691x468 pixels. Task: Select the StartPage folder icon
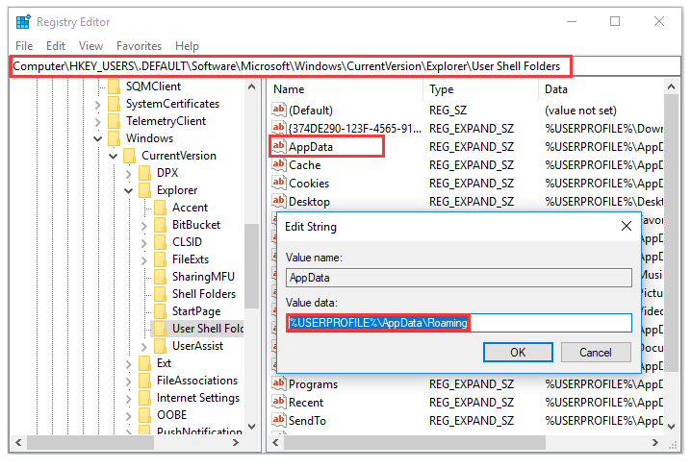pyautogui.click(x=161, y=311)
